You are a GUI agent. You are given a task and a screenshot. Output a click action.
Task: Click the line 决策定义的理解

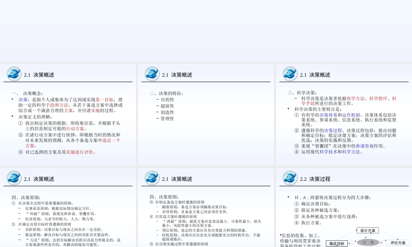35,117
